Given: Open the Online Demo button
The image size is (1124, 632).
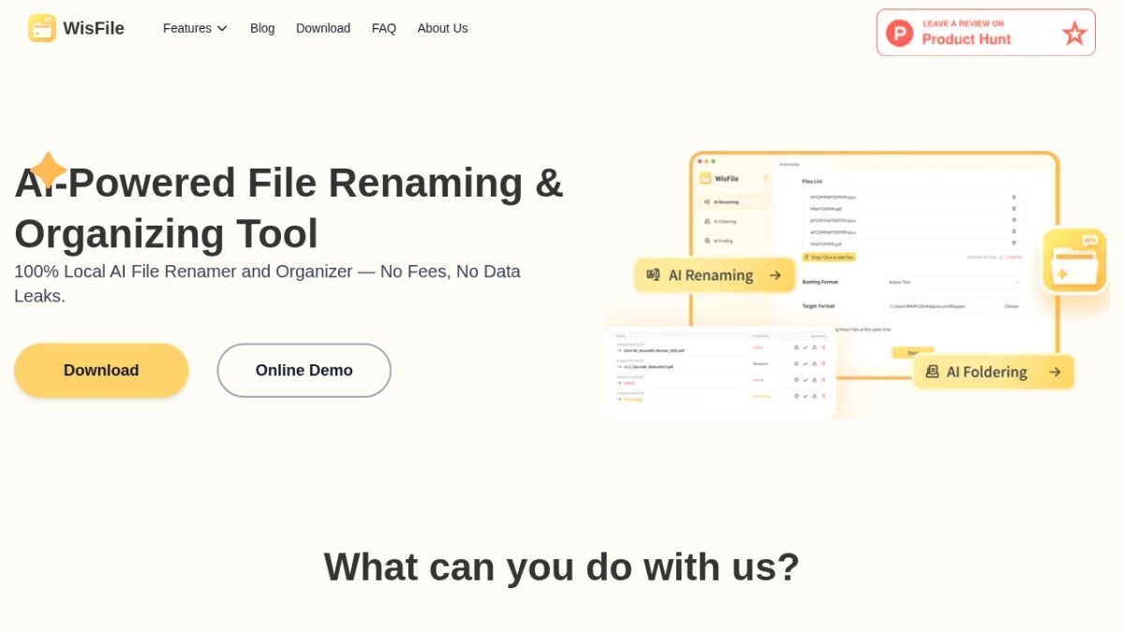Looking at the screenshot, I should (304, 370).
